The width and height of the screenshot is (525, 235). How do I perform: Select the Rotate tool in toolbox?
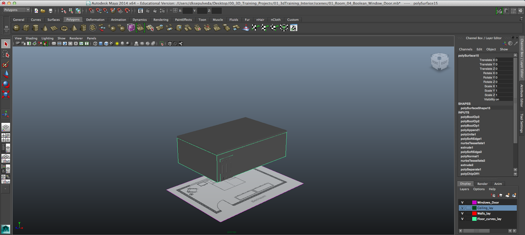tap(6, 84)
